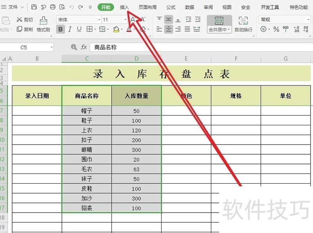The width and height of the screenshot is (313, 233).
Task: Click the Auto Wrap (自动换行) icon
Action: [243, 21]
